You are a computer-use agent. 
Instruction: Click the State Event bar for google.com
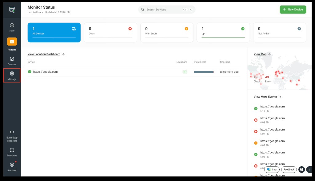pos(203,72)
